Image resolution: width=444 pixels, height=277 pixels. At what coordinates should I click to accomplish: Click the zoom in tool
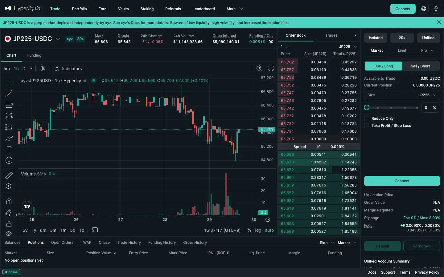tap(9, 187)
